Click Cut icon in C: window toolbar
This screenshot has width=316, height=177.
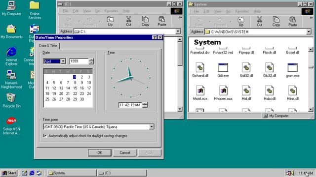click(x=128, y=21)
